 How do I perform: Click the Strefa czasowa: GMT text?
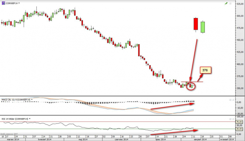click(9, 134)
